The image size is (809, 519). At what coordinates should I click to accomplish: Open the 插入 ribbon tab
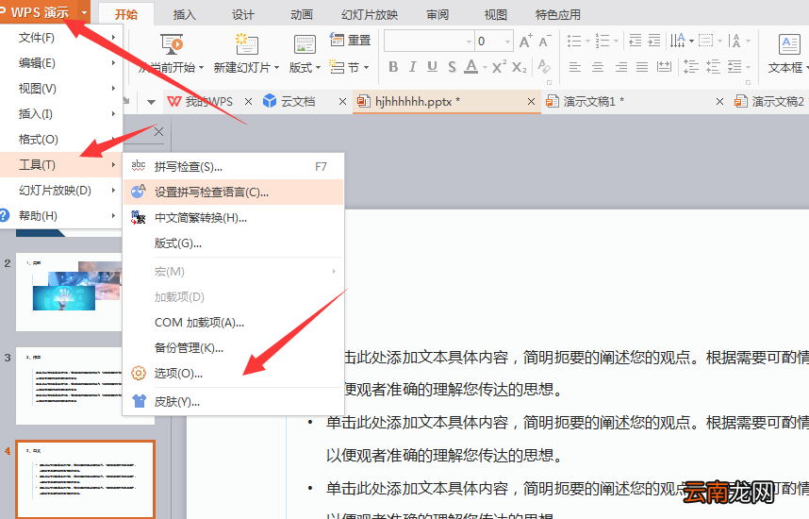pos(184,14)
